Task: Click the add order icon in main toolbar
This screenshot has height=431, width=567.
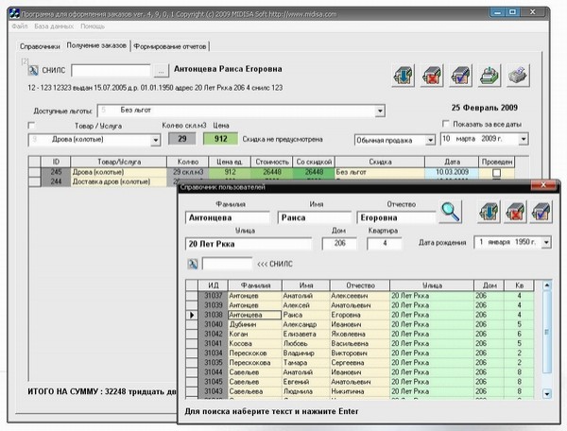Action: tap(402, 77)
